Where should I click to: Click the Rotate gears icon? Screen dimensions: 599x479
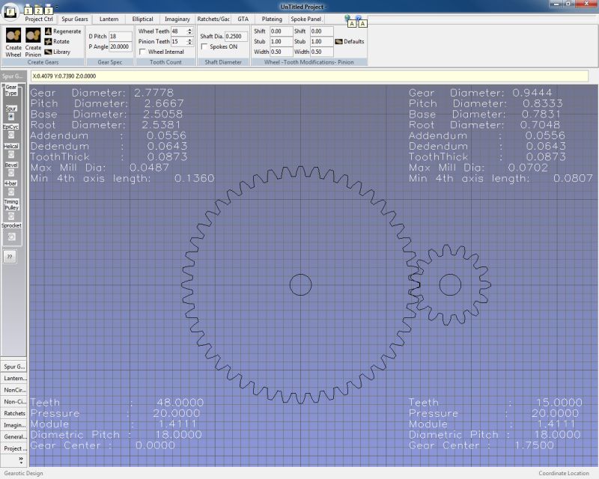click(48, 41)
